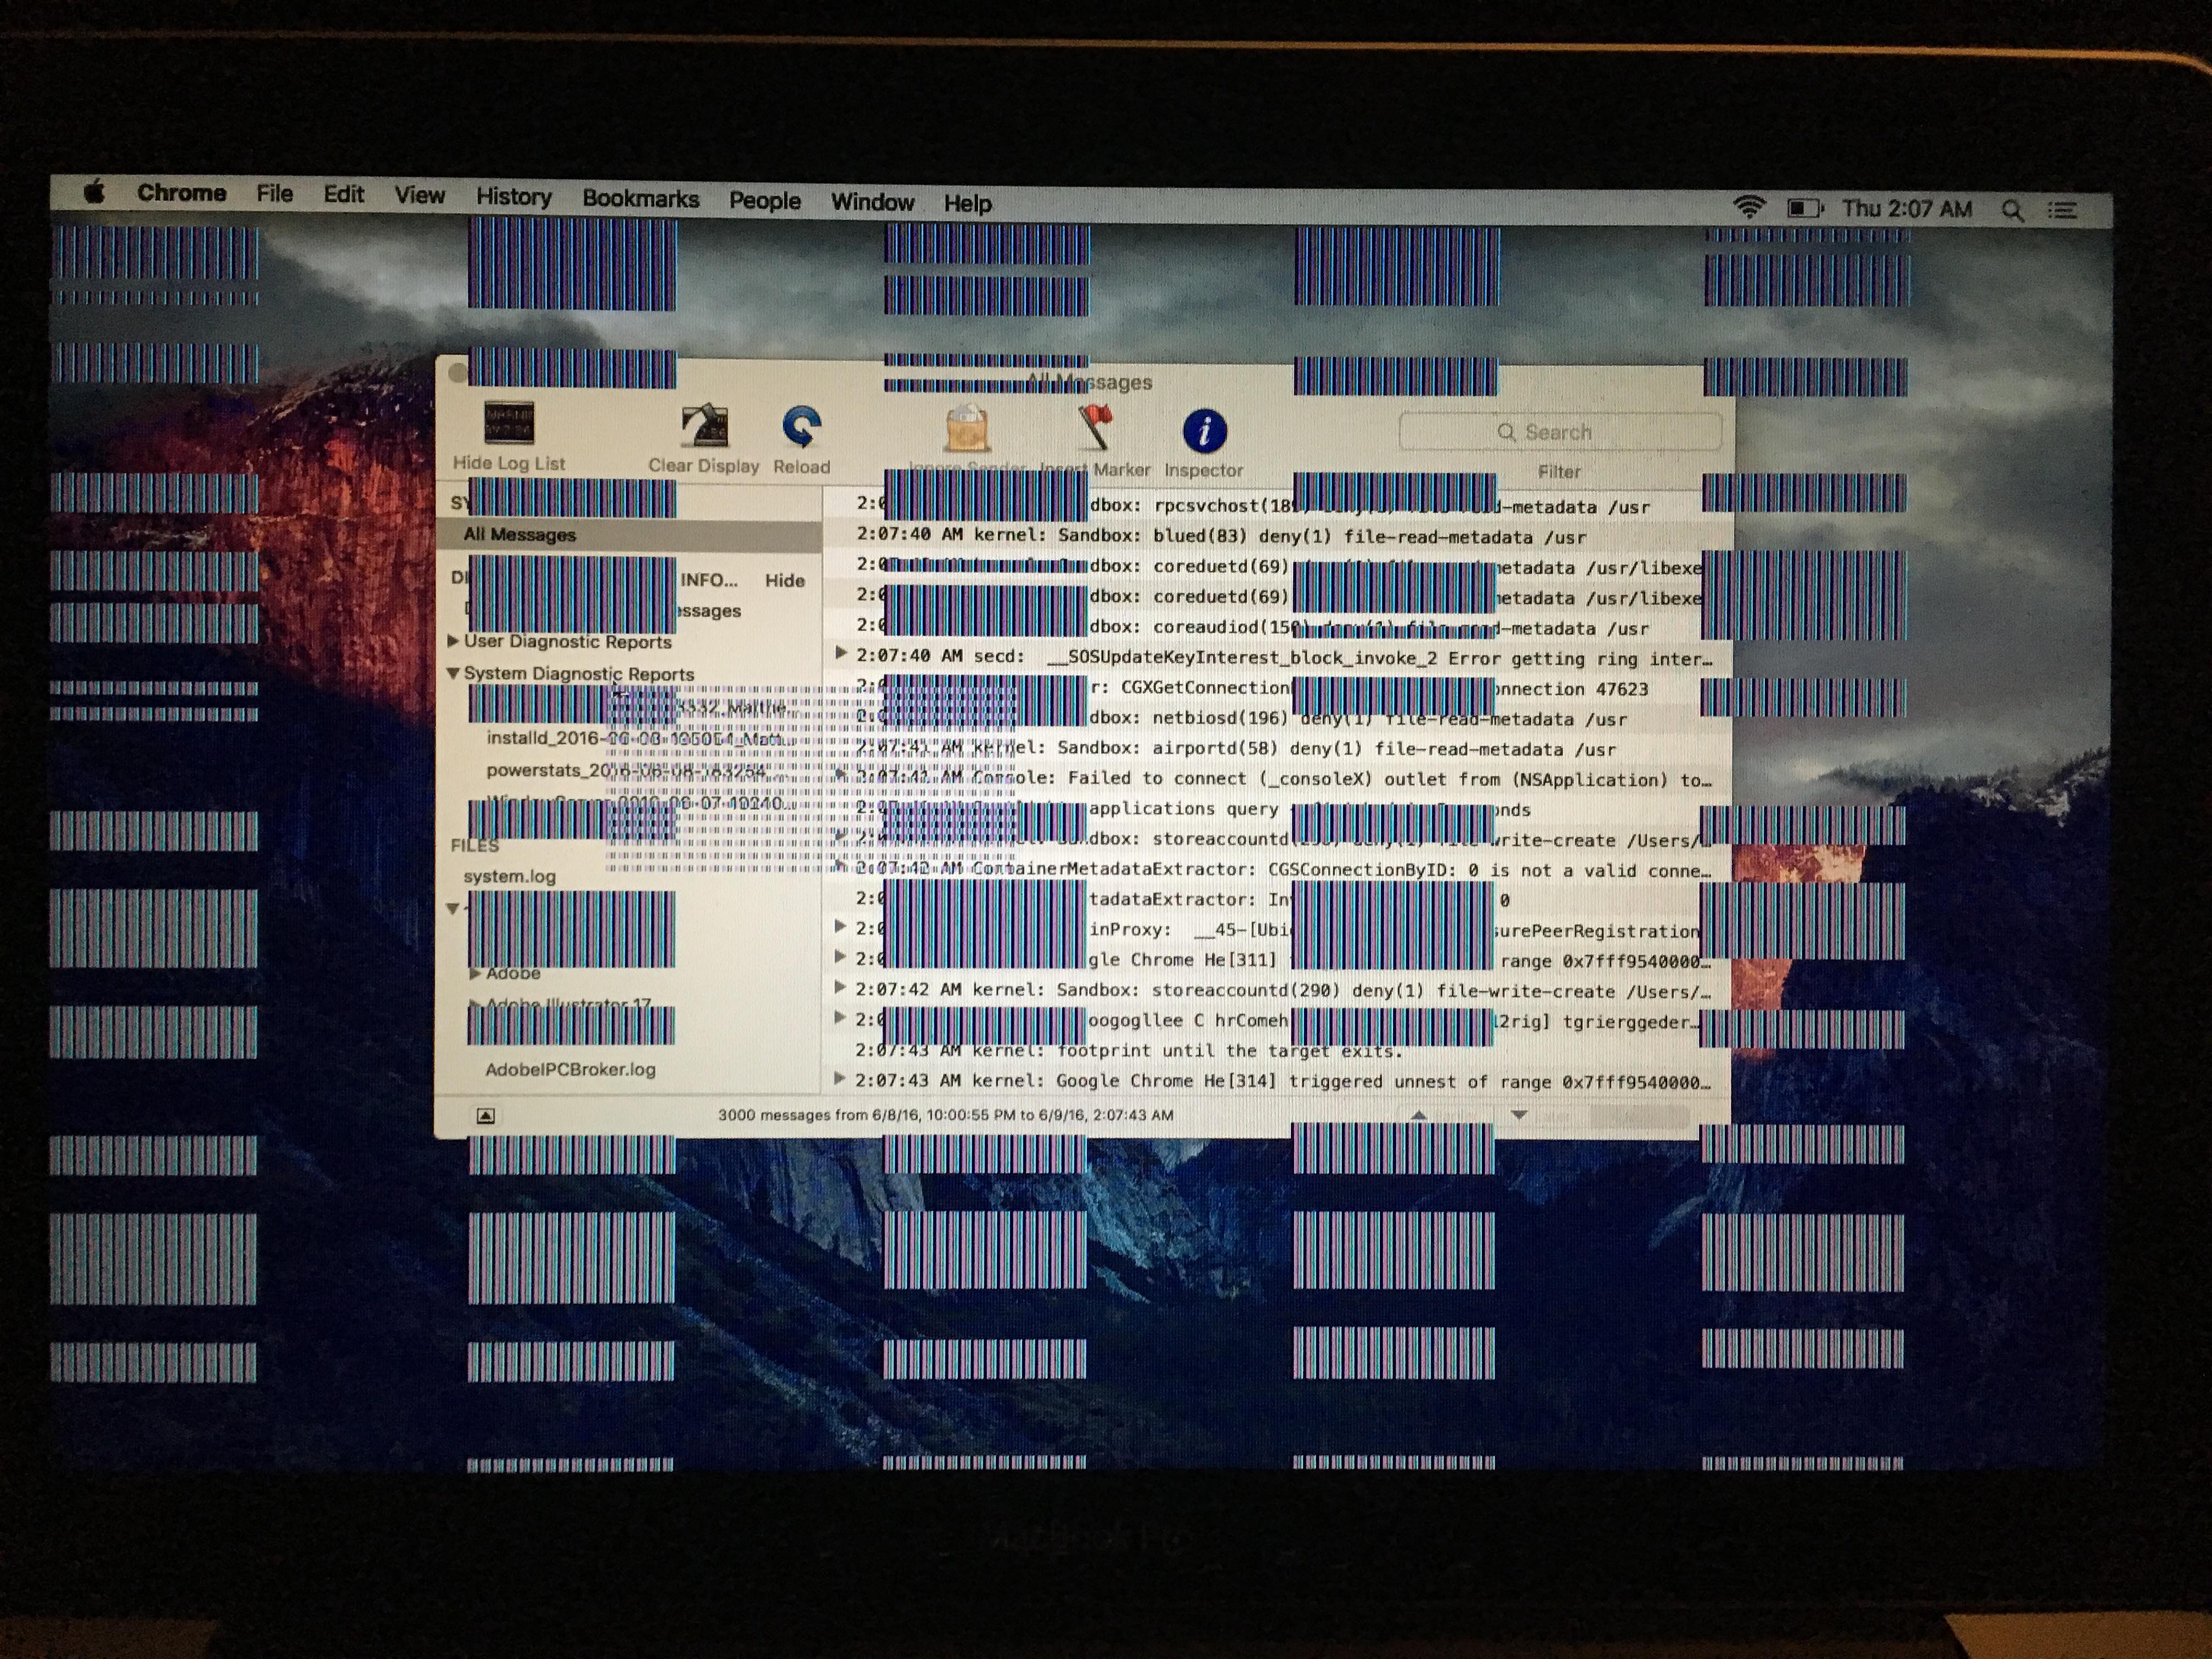Screen dimensions: 2212x1659
Task: Open Spotlight search magnifier in menu bar
Action: point(2012,210)
